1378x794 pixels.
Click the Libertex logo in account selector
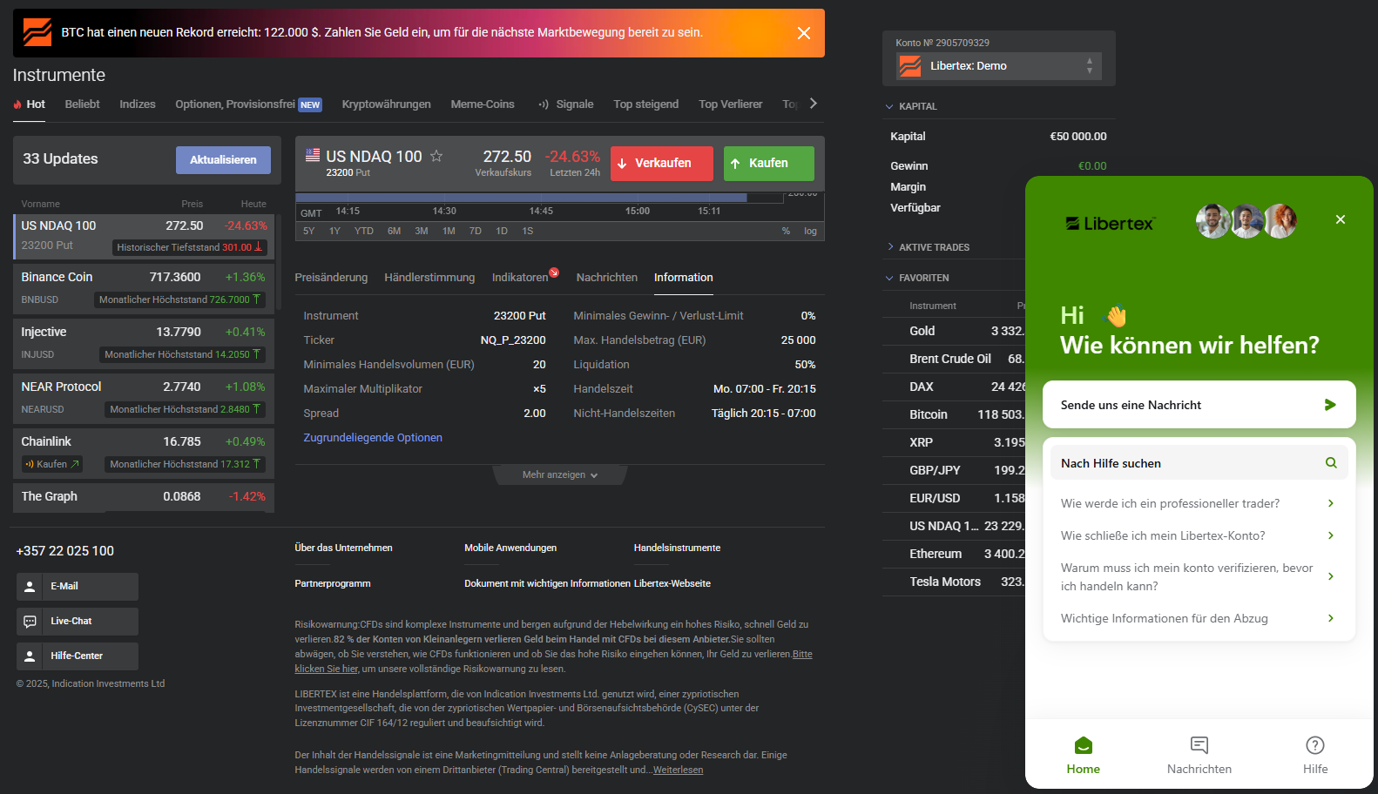(910, 66)
